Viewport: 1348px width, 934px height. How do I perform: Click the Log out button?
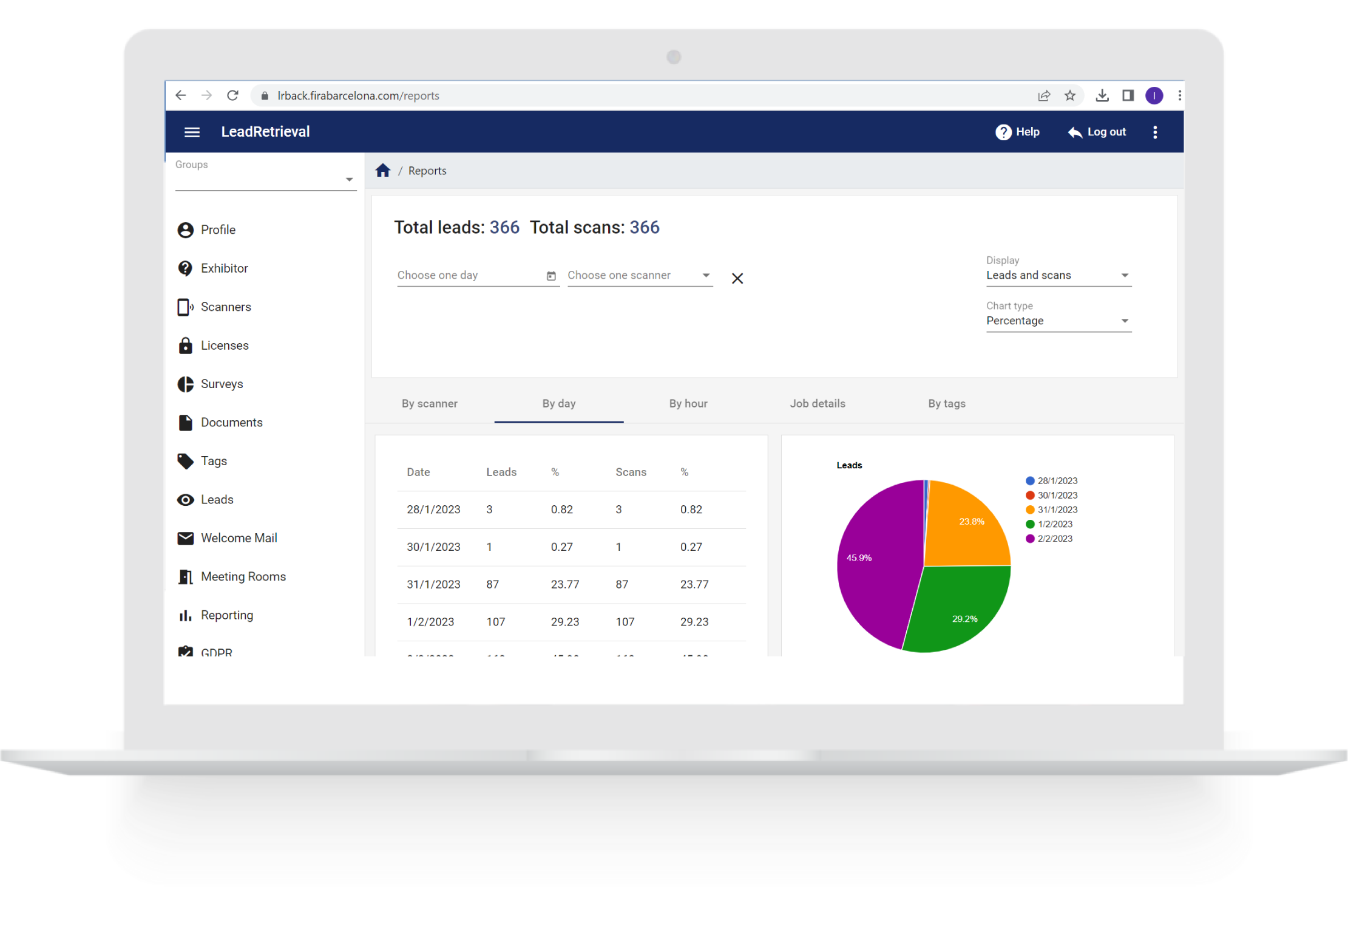coord(1097,132)
